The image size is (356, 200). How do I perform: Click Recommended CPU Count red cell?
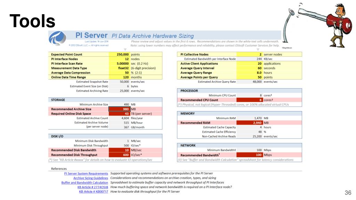250,100
